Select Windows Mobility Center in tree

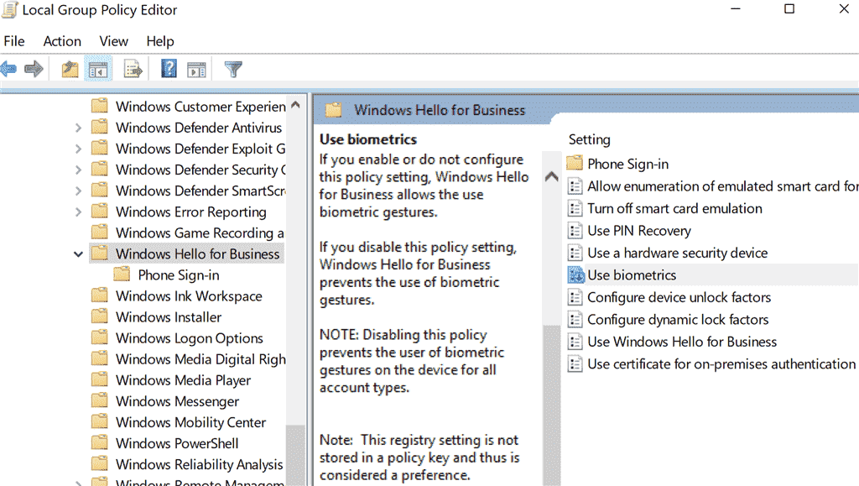pyautogui.click(x=190, y=422)
